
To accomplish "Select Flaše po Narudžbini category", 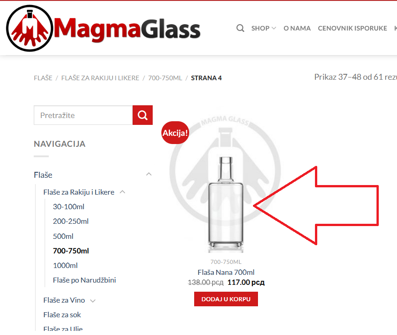I will tap(84, 280).
